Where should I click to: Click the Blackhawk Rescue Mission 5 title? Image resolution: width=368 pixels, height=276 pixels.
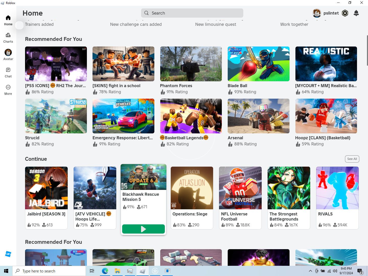pyautogui.click(x=141, y=197)
